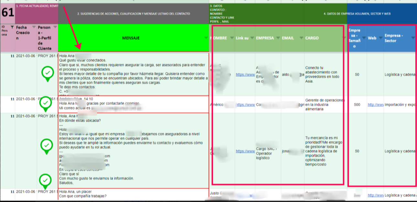
Task: Select 'Logística y cadena' in the 'Conecto tu abastecimiento' row
Action: click(400, 74)
